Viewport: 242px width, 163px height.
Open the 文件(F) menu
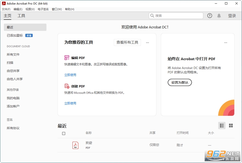click(x=6, y=9)
